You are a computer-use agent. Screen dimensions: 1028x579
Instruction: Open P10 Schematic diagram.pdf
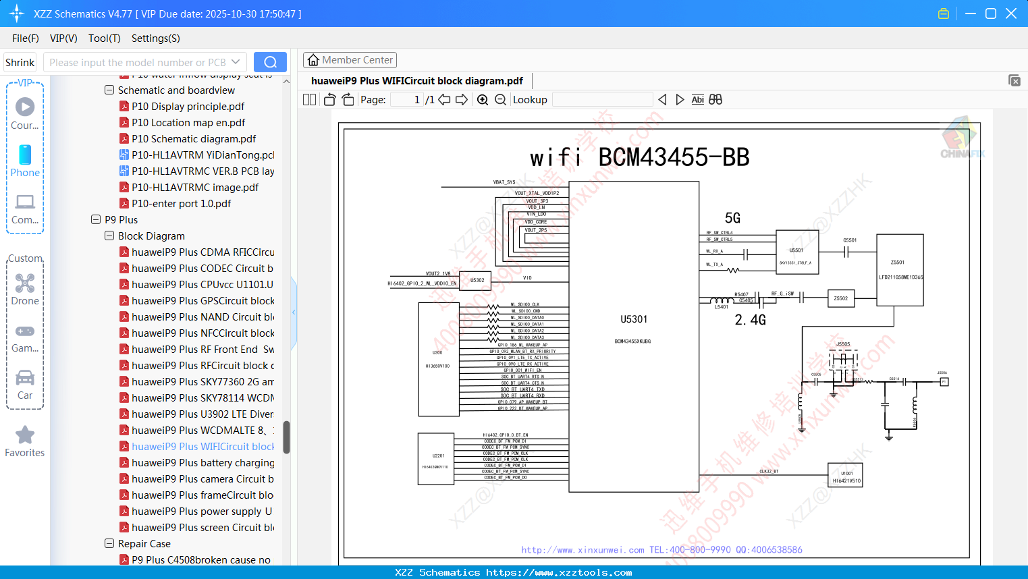[194, 138]
